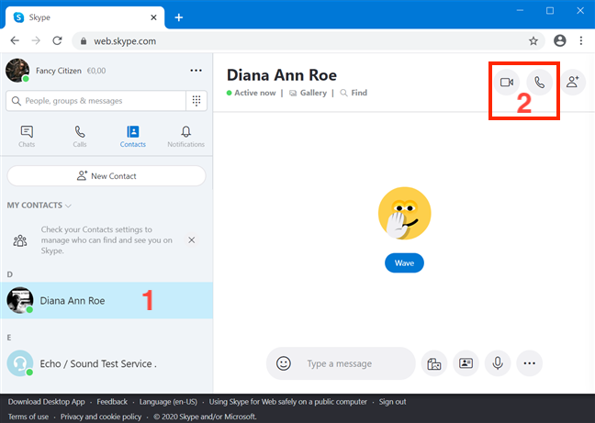The width and height of the screenshot is (595, 423).
Task: Start an audio call with Diana
Action: (x=539, y=83)
